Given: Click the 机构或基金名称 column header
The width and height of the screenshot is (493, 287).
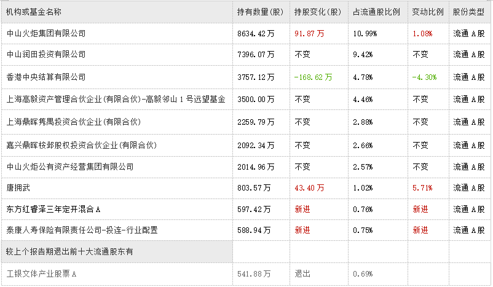Looking at the screenshot, I should (x=34, y=11).
